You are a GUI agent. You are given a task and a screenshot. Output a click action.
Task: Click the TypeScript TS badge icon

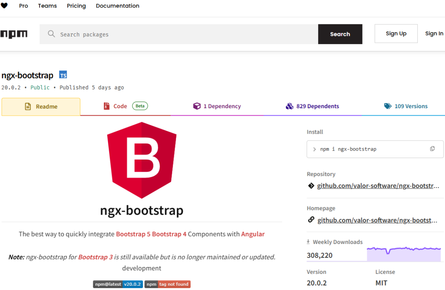pos(63,75)
